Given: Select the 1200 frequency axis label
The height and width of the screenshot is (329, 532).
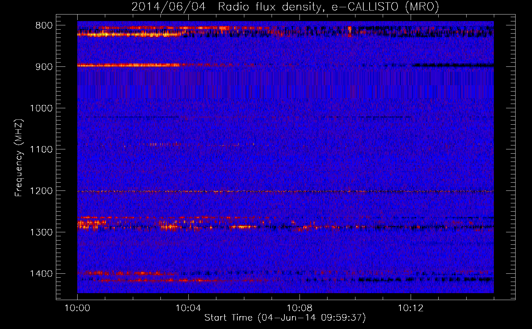Looking at the screenshot, I should 41,191.
